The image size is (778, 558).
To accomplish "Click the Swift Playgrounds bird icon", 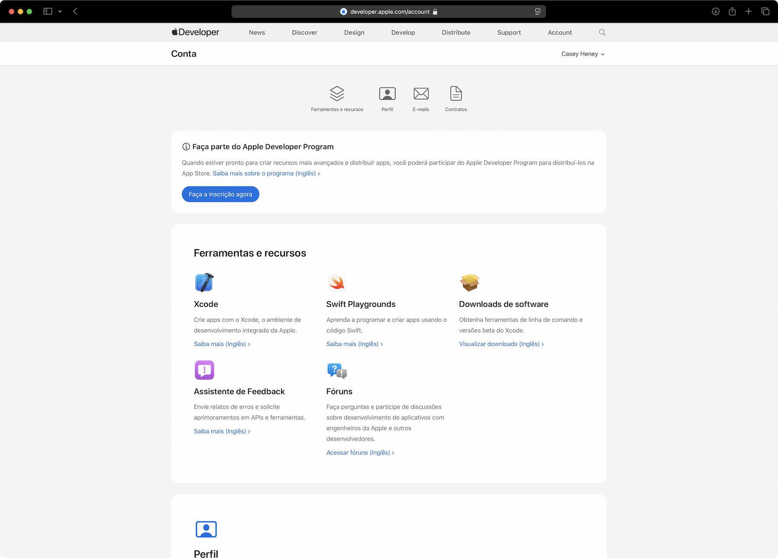I will coord(337,282).
